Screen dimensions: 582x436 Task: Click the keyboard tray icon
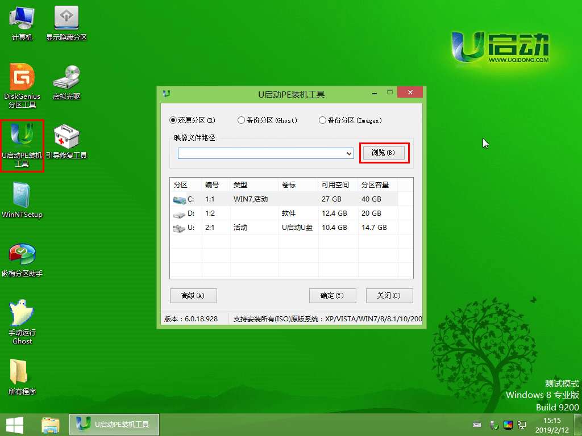(x=477, y=425)
